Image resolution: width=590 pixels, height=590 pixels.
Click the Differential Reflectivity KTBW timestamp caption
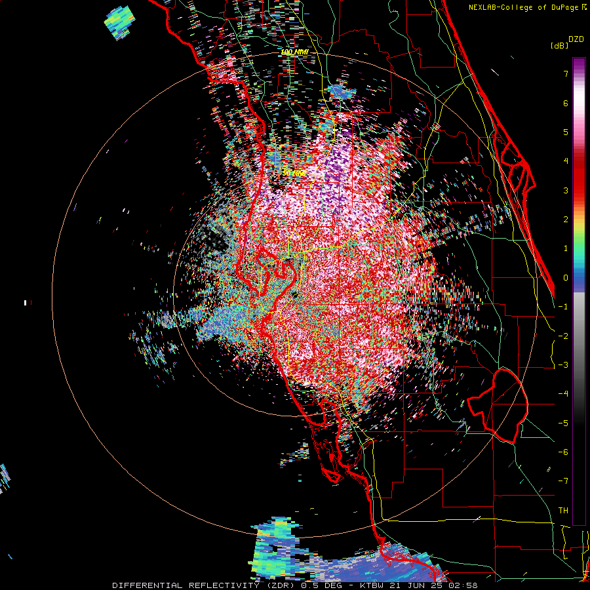tap(295, 585)
